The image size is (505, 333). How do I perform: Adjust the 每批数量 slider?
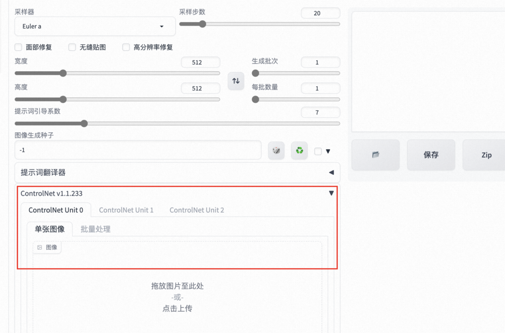[x=296, y=99]
